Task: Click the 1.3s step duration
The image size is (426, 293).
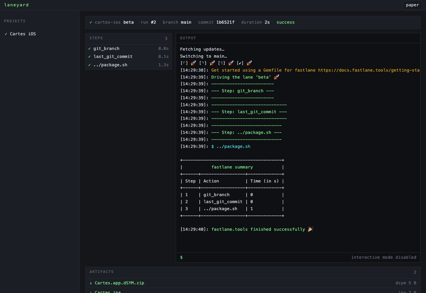Action: click(x=163, y=65)
